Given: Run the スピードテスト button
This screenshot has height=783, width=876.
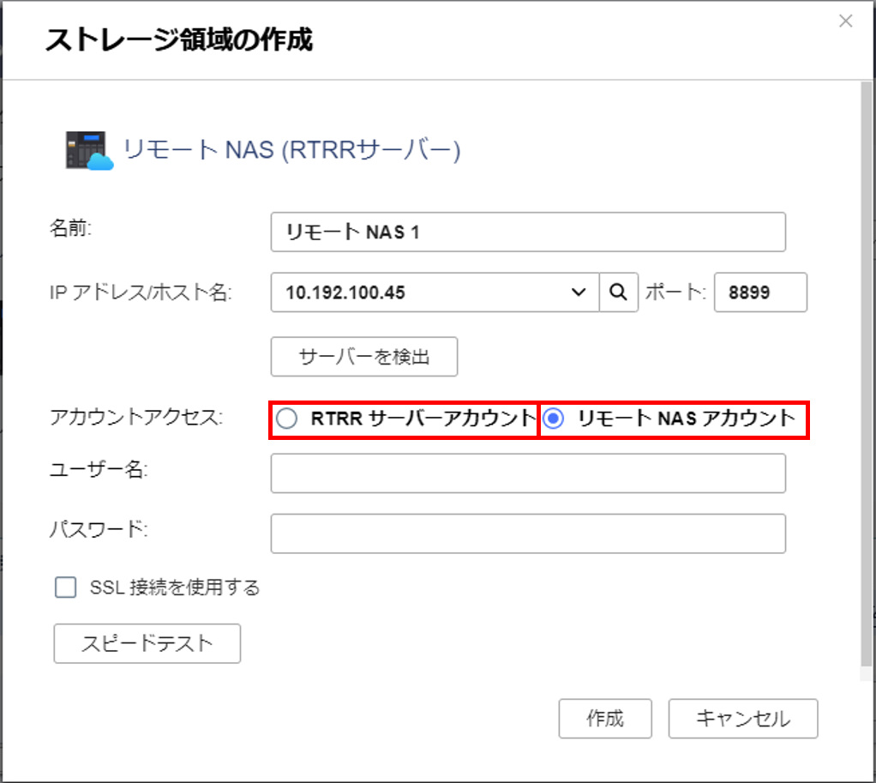Looking at the screenshot, I should (147, 643).
